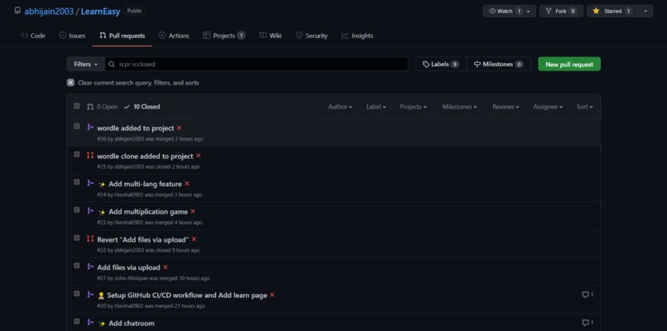The width and height of the screenshot is (667, 331).
Task: Click the Starred button
Action: pyautogui.click(x=612, y=11)
